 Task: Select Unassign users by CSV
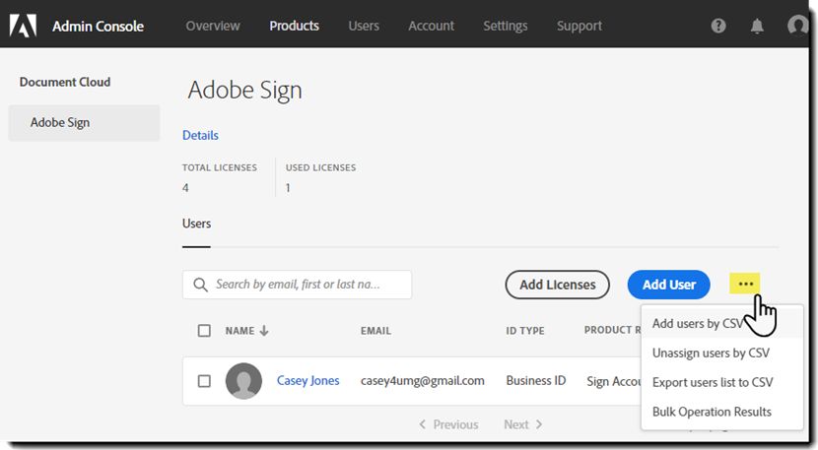[x=711, y=353]
